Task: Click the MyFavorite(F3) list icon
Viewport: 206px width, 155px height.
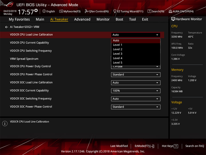Action: [x=61, y=11]
